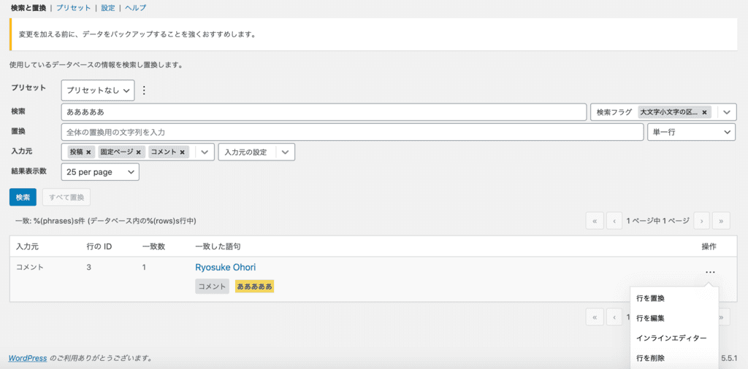The height and width of the screenshot is (369, 748).
Task: Expand the 検索フラグ dropdown arrow
Action: (x=727, y=112)
